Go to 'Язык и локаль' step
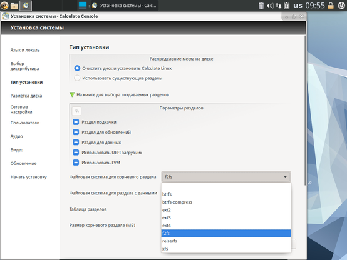347x260 pixels. pos(25,50)
